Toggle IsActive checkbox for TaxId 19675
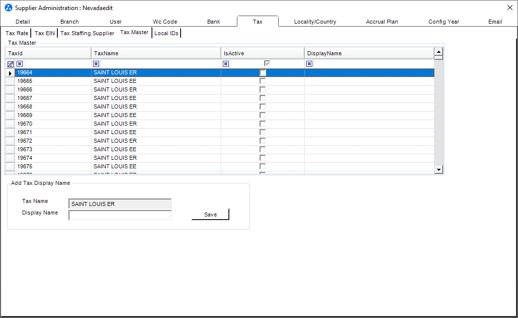Image resolution: width=518 pixels, height=318 pixels. coord(263,167)
